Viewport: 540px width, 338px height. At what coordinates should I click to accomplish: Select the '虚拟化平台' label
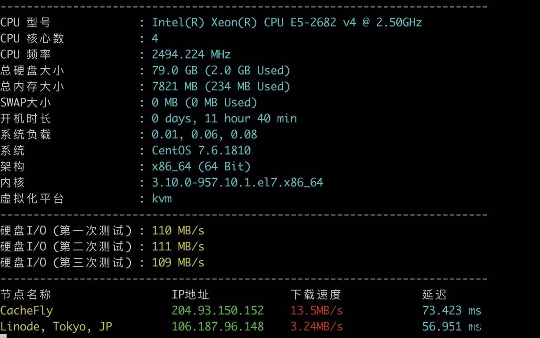32,199
